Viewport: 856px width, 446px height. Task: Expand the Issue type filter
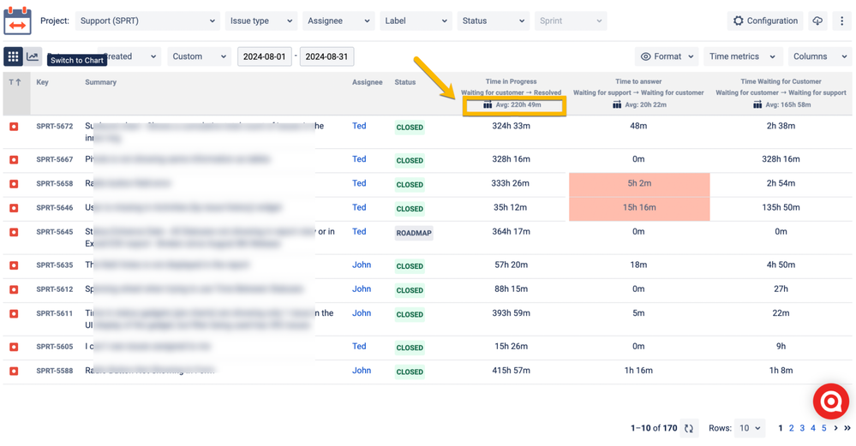[261, 21]
